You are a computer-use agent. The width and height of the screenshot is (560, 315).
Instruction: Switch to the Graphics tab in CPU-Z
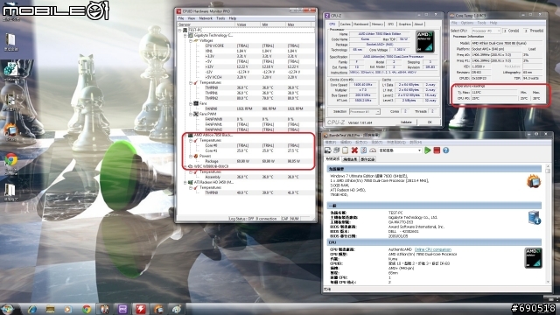point(404,24)
